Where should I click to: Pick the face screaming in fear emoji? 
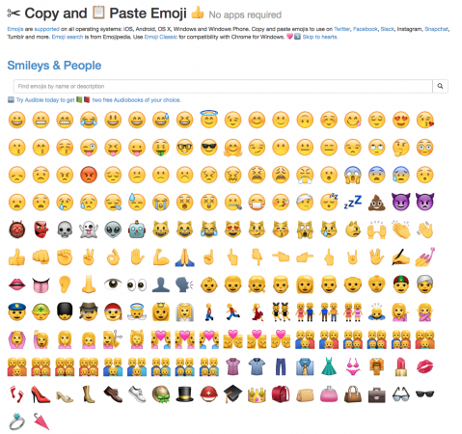[x=353, y=175]
